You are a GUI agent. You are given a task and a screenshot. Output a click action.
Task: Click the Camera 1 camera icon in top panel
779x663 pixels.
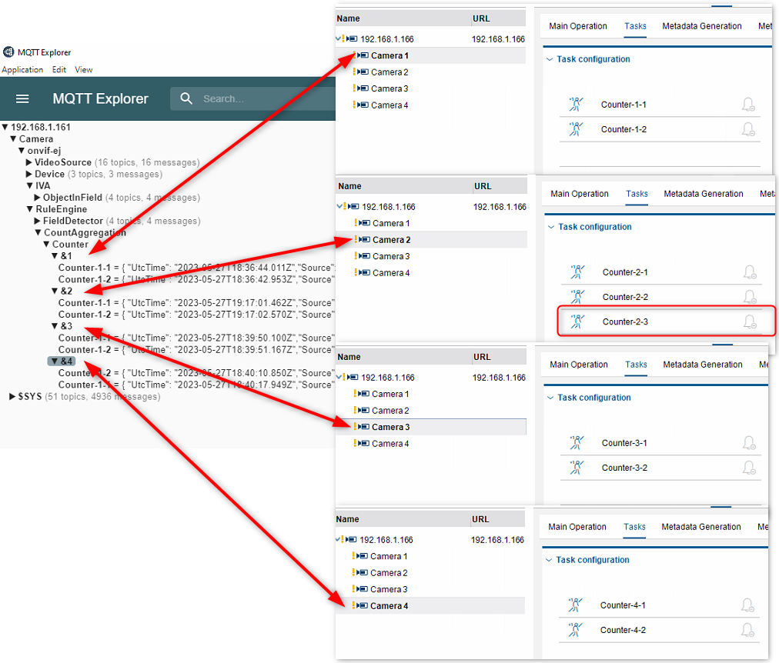[x=363, y=55]
